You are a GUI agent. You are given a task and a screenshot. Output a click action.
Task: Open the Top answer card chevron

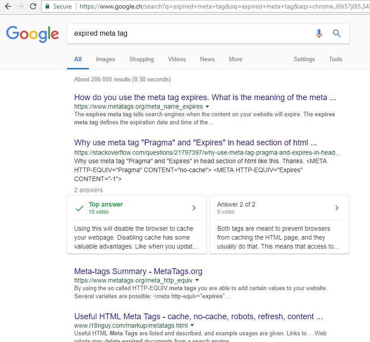tap(193, 207)
